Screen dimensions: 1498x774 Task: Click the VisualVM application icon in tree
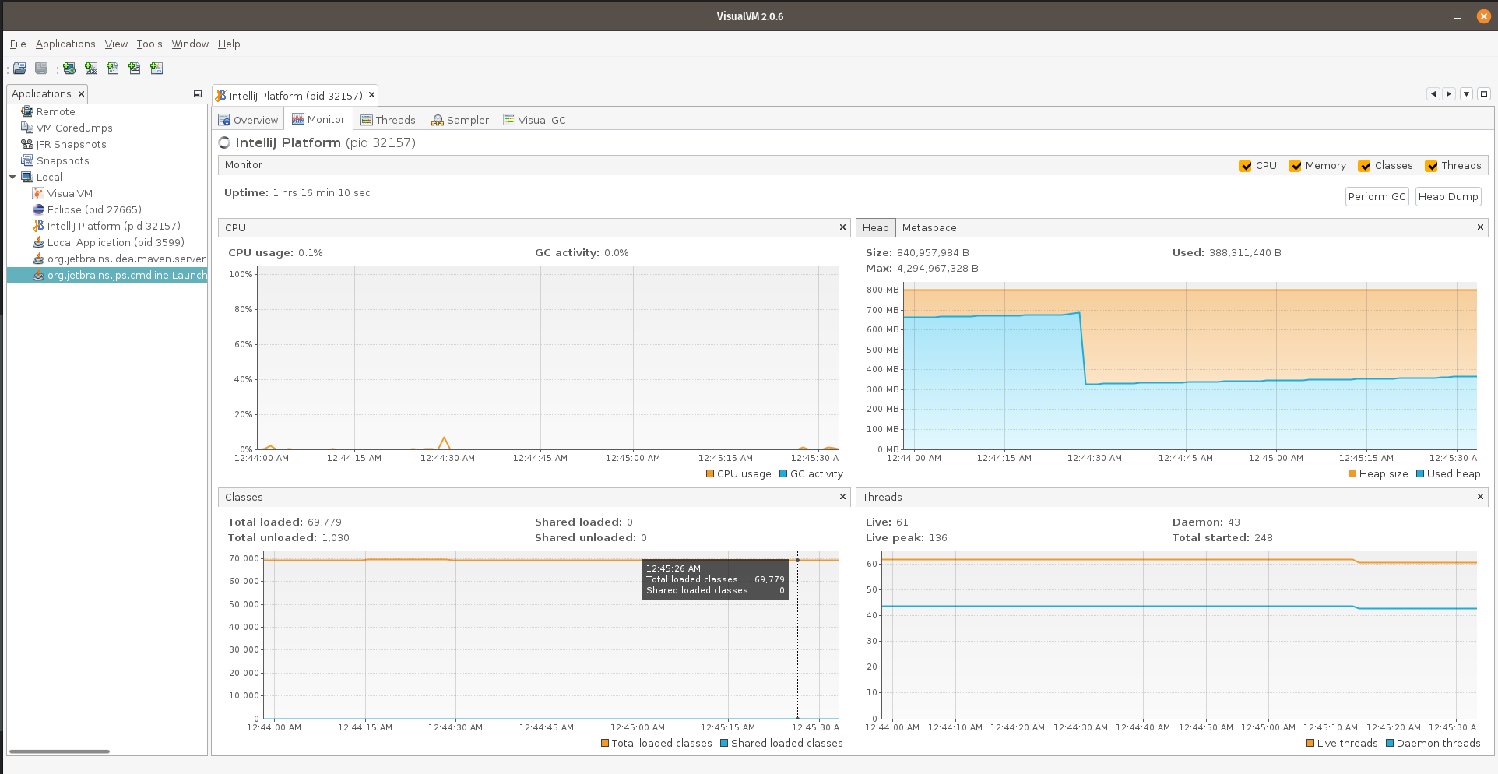38,193
